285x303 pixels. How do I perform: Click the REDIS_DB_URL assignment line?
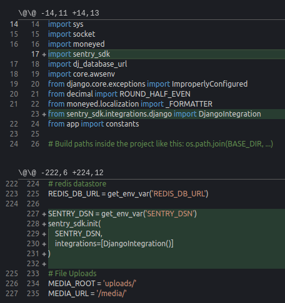[x=128, y=194]
